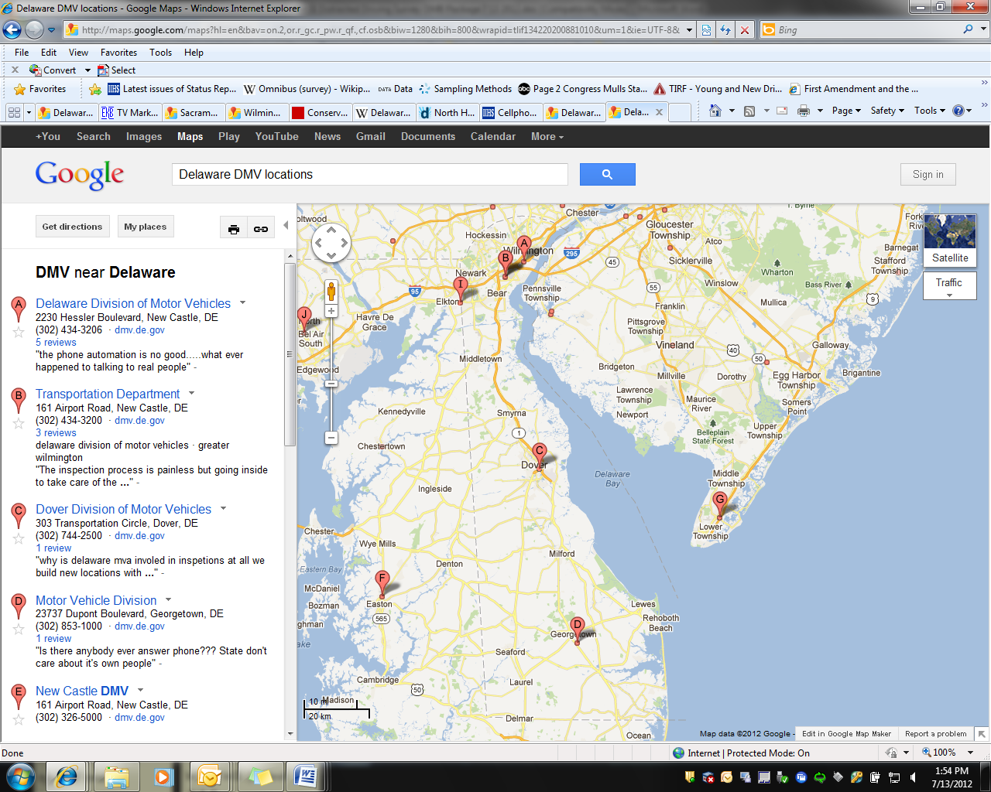Click the browser Forward arrow button
Screen dimensions: 991x792
34,30
